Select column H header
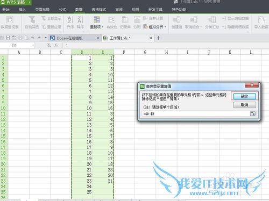The image size is (269, 201). pyautogui.click(x=166, y=52)
